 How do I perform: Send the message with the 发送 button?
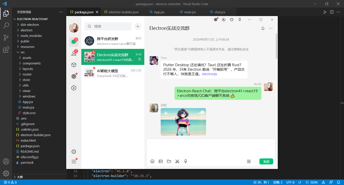(266, 161)
